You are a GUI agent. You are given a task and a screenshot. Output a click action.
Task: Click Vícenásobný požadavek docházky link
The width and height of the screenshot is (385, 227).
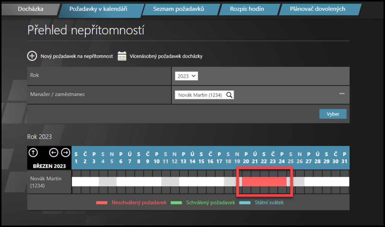(x=166, y=56)
